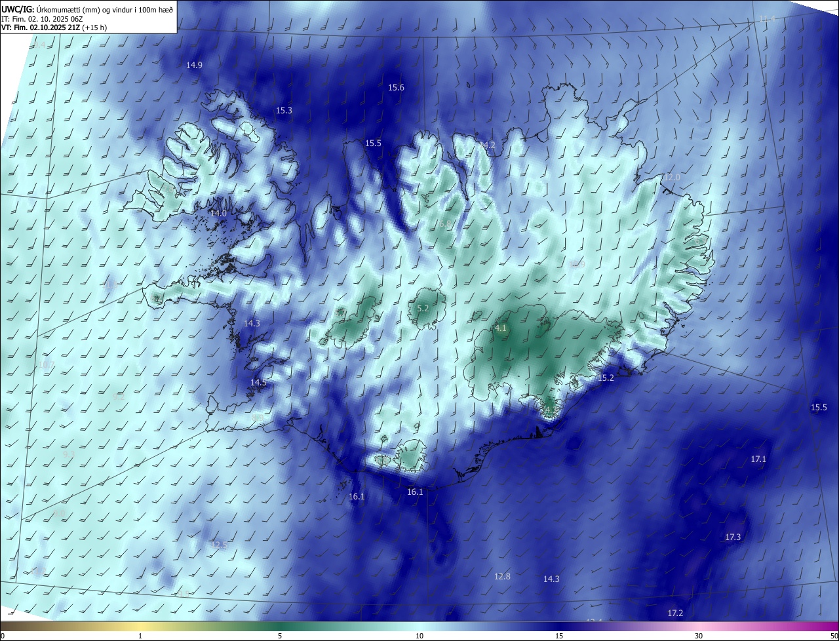Click the 10 tick on the colour scale

419,636
